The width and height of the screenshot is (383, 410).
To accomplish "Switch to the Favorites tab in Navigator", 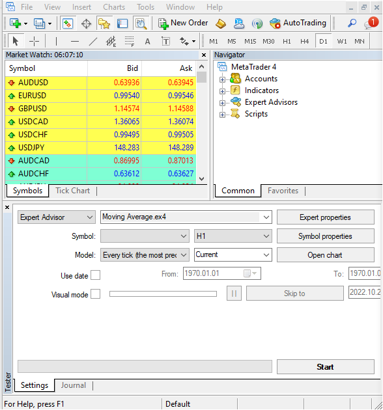I will coord(283,191).
